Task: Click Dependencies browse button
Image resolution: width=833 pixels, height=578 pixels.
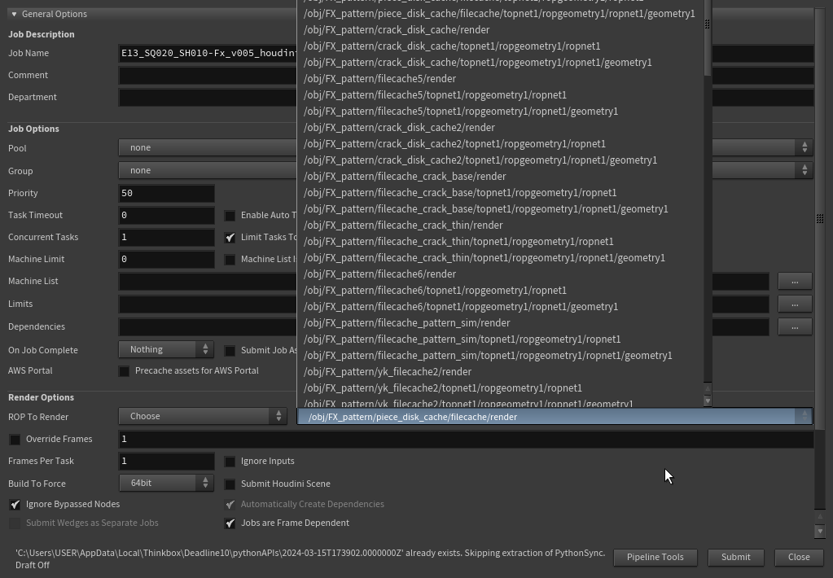Action: point(795,326)
